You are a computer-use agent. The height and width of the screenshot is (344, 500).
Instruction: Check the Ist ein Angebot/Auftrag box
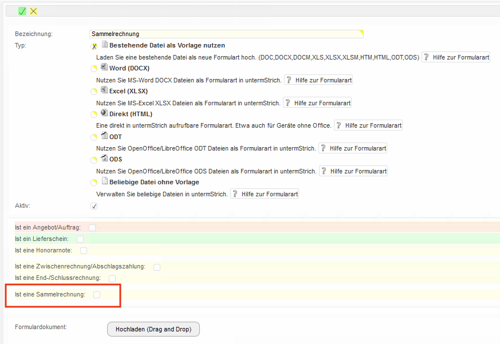coord(92,228)
